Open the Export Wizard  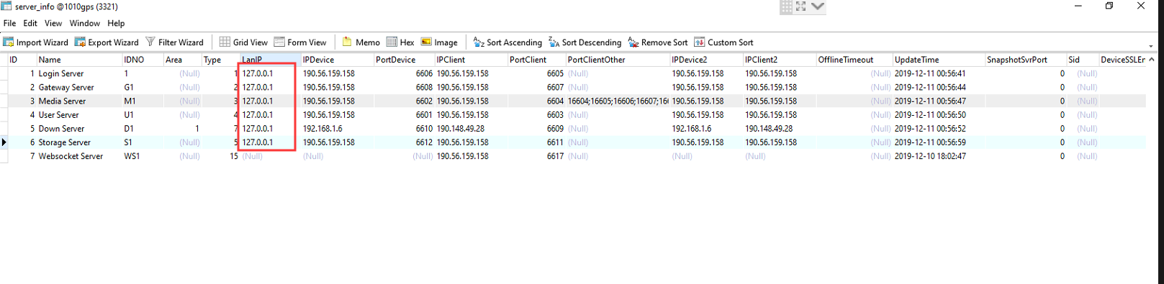[107, 42]
